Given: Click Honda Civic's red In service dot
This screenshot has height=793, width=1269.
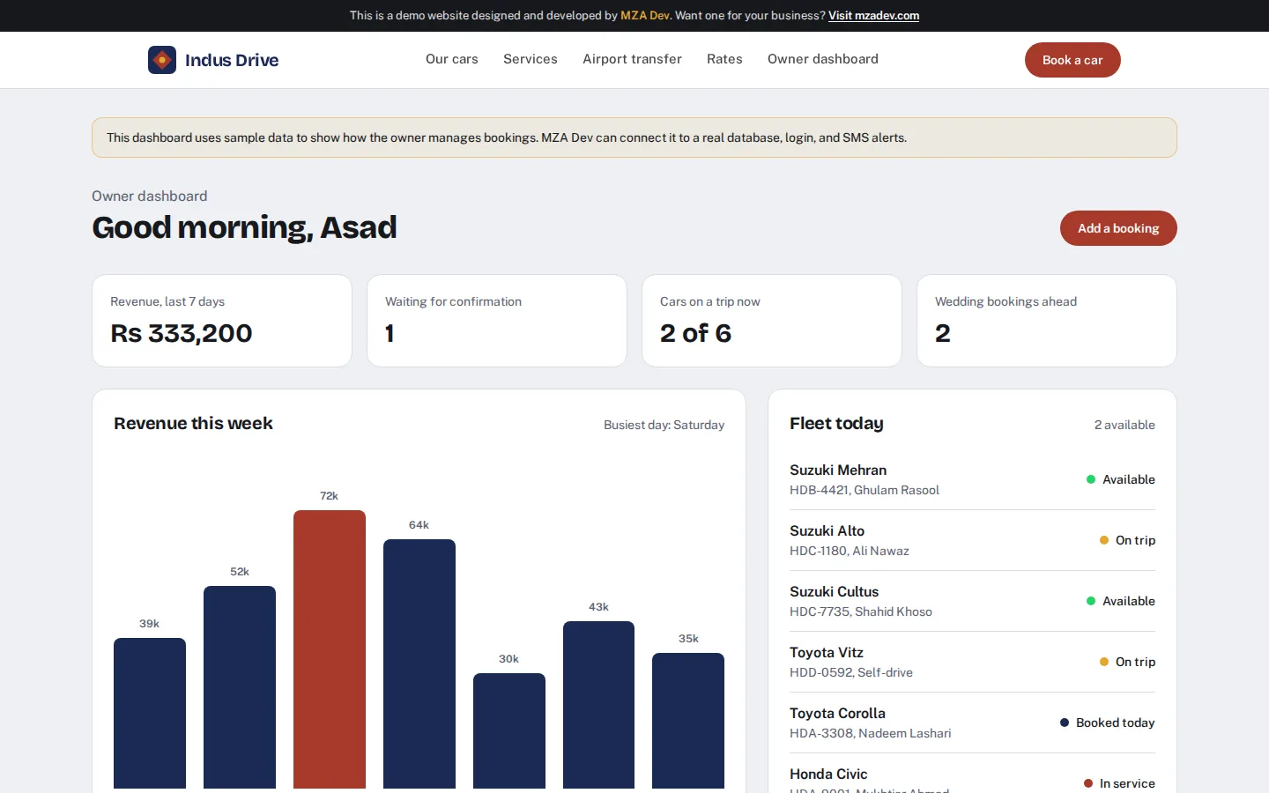Looking at the screenshot, I should [1088, 783].
